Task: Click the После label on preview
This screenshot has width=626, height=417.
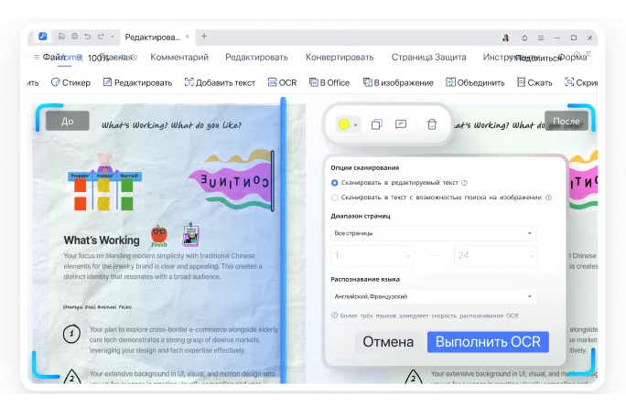Action: [x=567, y=121]
